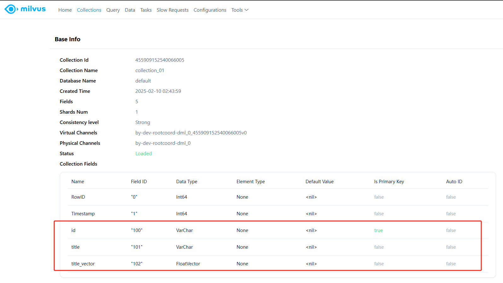Click the Auto ID column header

(454, 182)
